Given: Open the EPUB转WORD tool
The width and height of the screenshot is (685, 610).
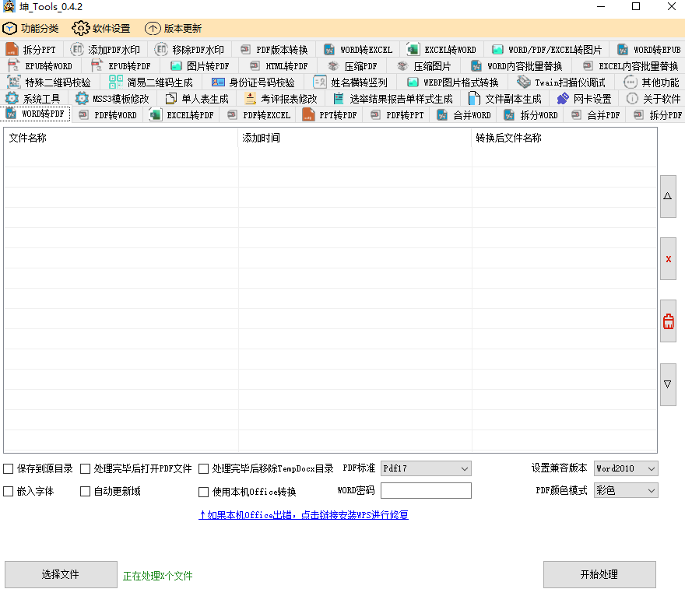Looking at the screenshot, I should pos(40,66).
